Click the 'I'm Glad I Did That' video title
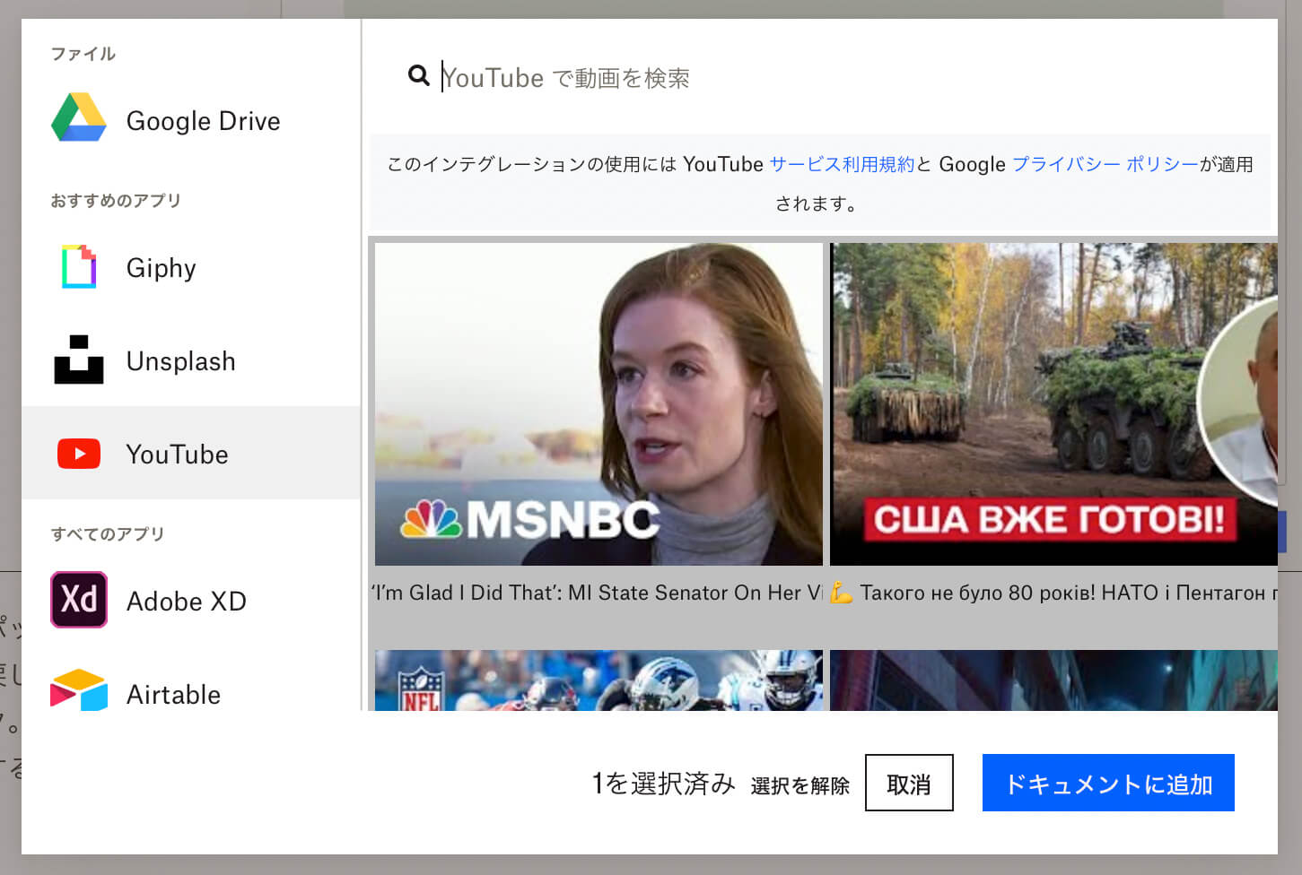The image size is (1302, 875). [597, 593]
